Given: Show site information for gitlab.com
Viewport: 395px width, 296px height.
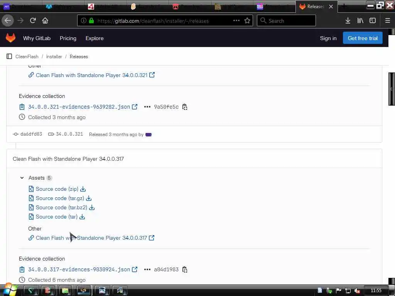Looking at the screenshot, I should pos(84,21).
